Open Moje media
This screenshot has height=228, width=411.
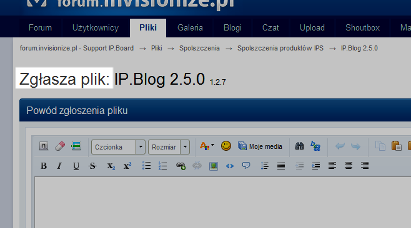coord(260,146)
